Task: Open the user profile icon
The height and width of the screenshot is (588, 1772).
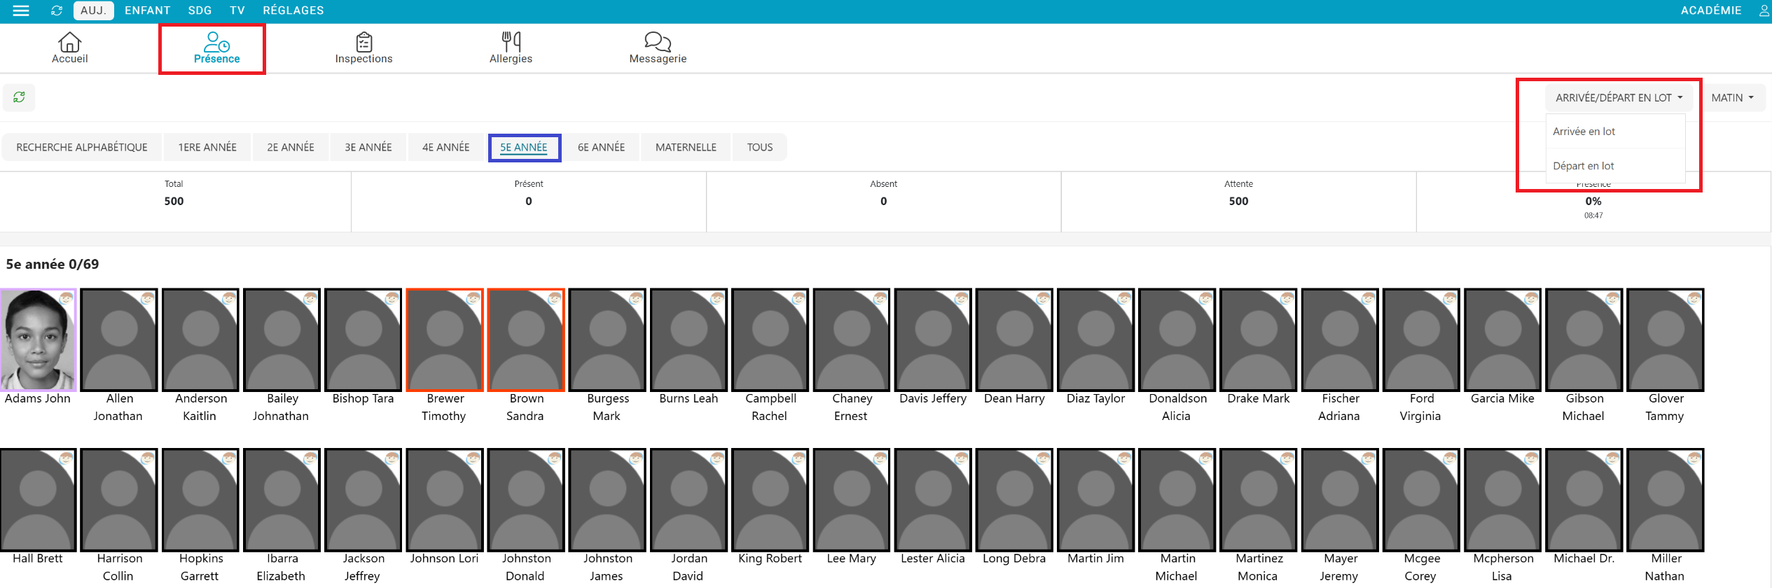Action: tap(1764, 10)
